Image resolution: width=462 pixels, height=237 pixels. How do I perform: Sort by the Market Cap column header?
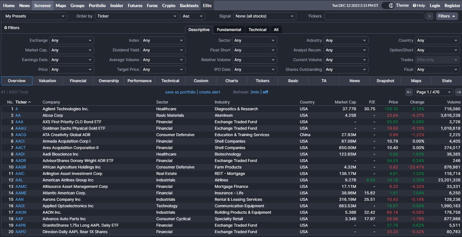pos(345,102)
